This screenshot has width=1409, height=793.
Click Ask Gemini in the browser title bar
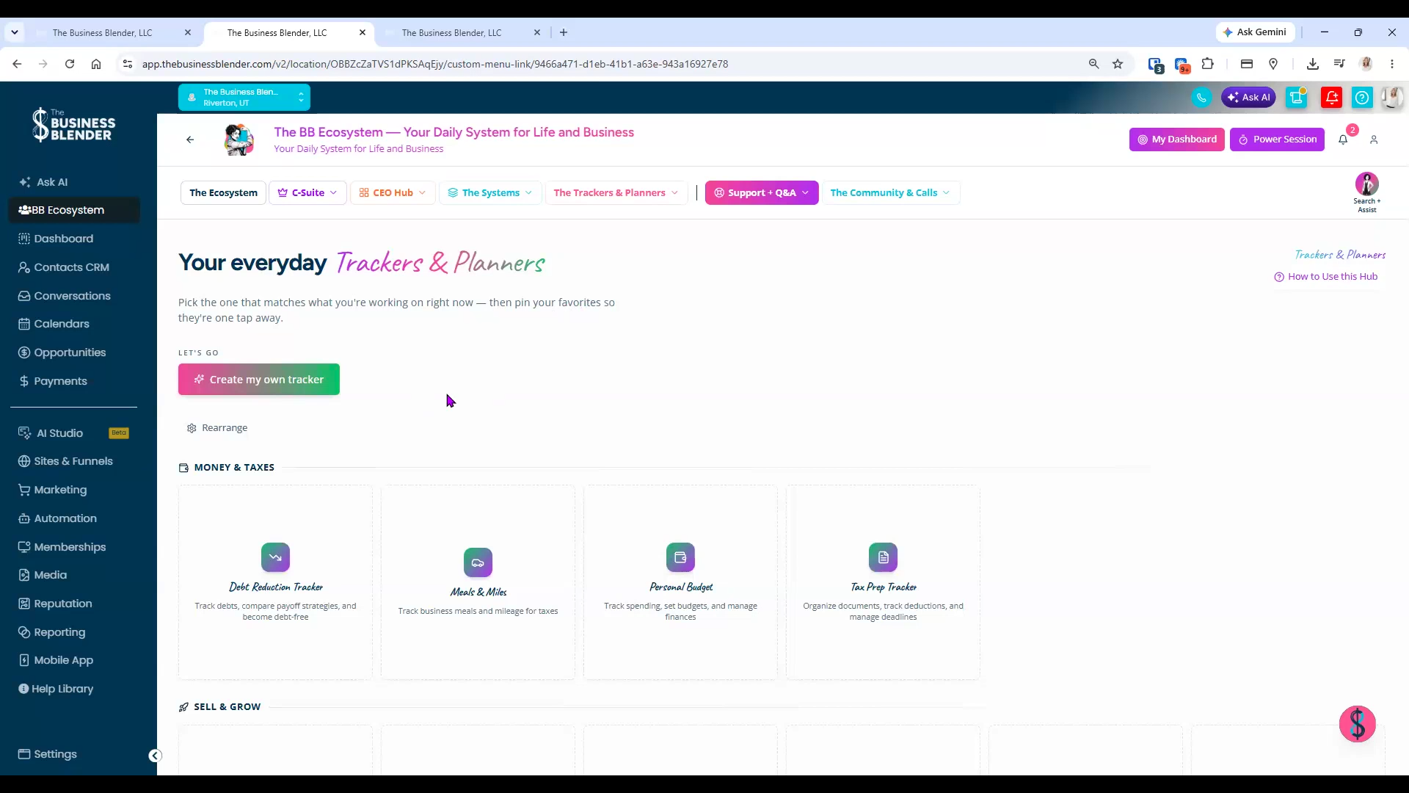(x=1255, y=32)
